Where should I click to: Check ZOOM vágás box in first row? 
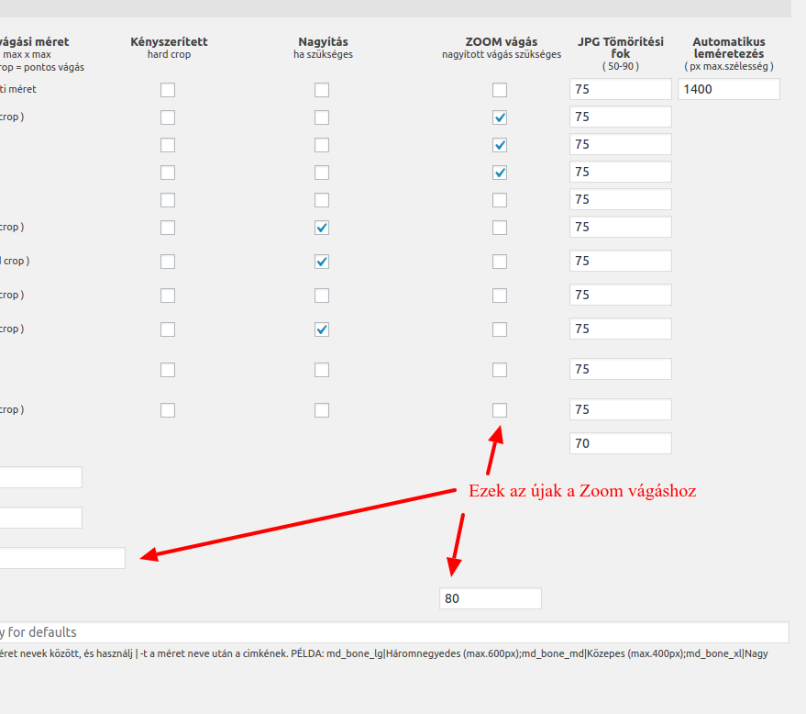(x=500, y=90)
